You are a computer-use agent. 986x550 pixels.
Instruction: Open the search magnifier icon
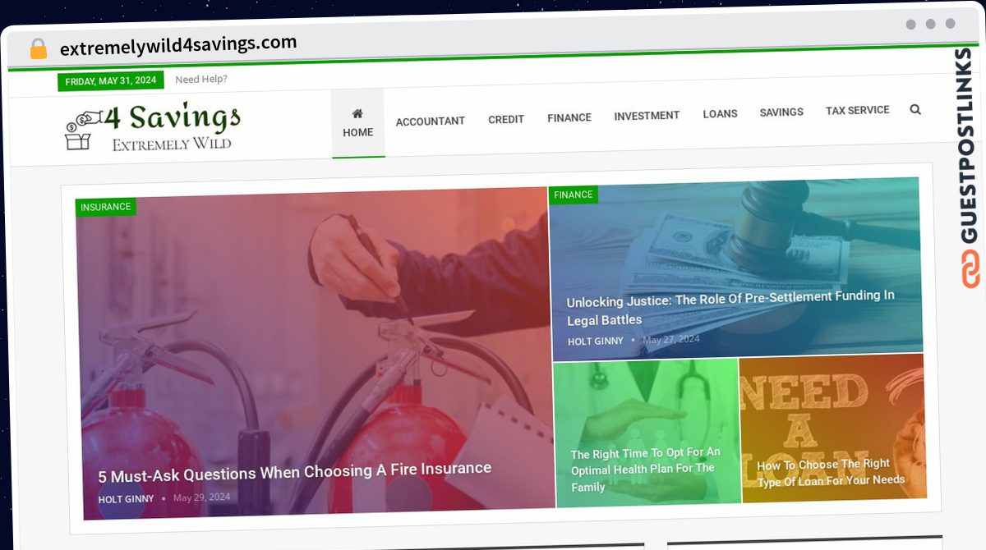(915, 109)
